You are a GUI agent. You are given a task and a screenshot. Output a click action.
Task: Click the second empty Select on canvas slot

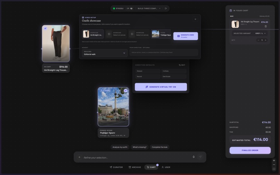pyautogui.click(x=139, y=34)
